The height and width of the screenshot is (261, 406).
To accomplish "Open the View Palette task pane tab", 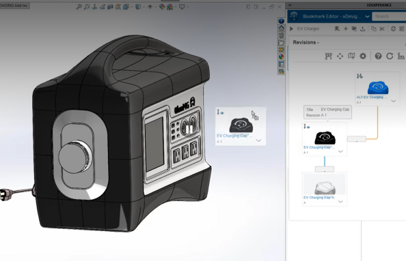I will (281, 50).
